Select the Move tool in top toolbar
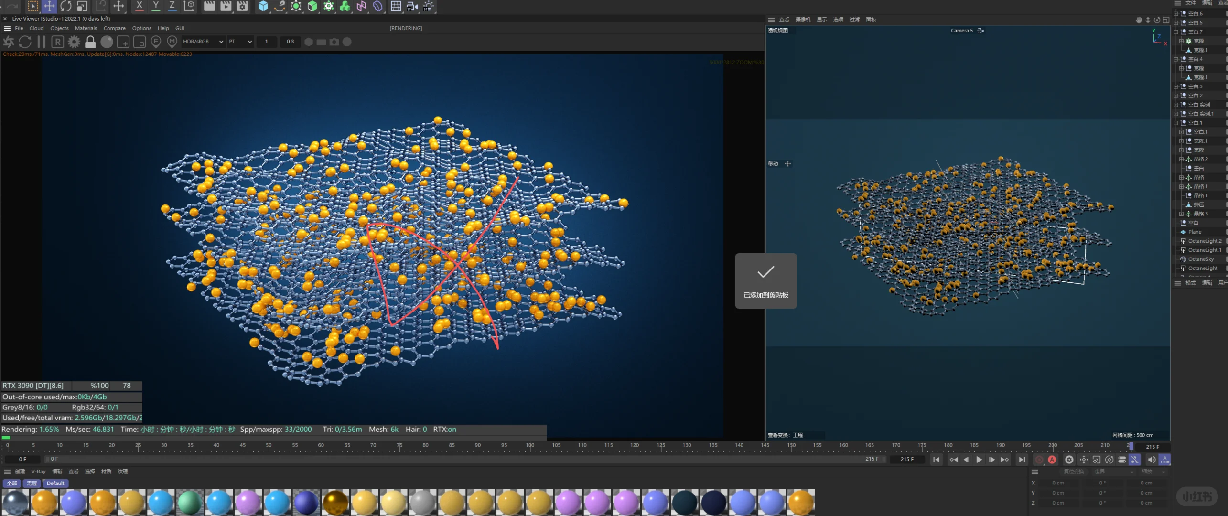Image resolution: width=1228 pixels, height=516 pixels. point(49,6)
